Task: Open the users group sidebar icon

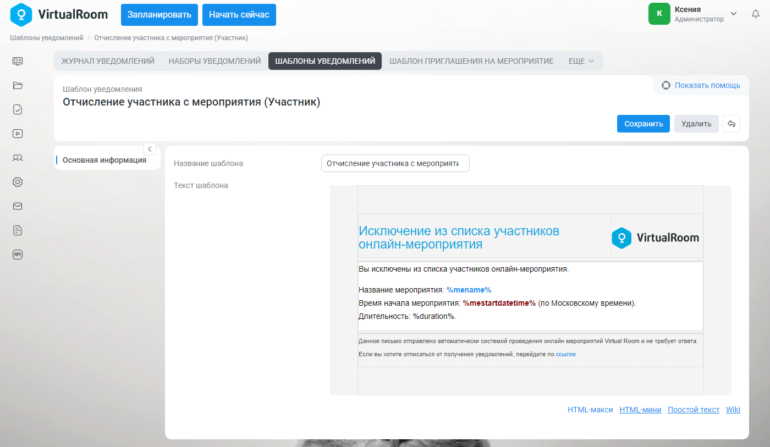Action: 18,158
